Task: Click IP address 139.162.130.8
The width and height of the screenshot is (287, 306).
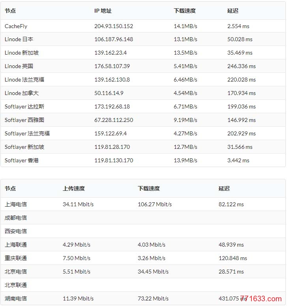Action: click(x=112, y=80)
